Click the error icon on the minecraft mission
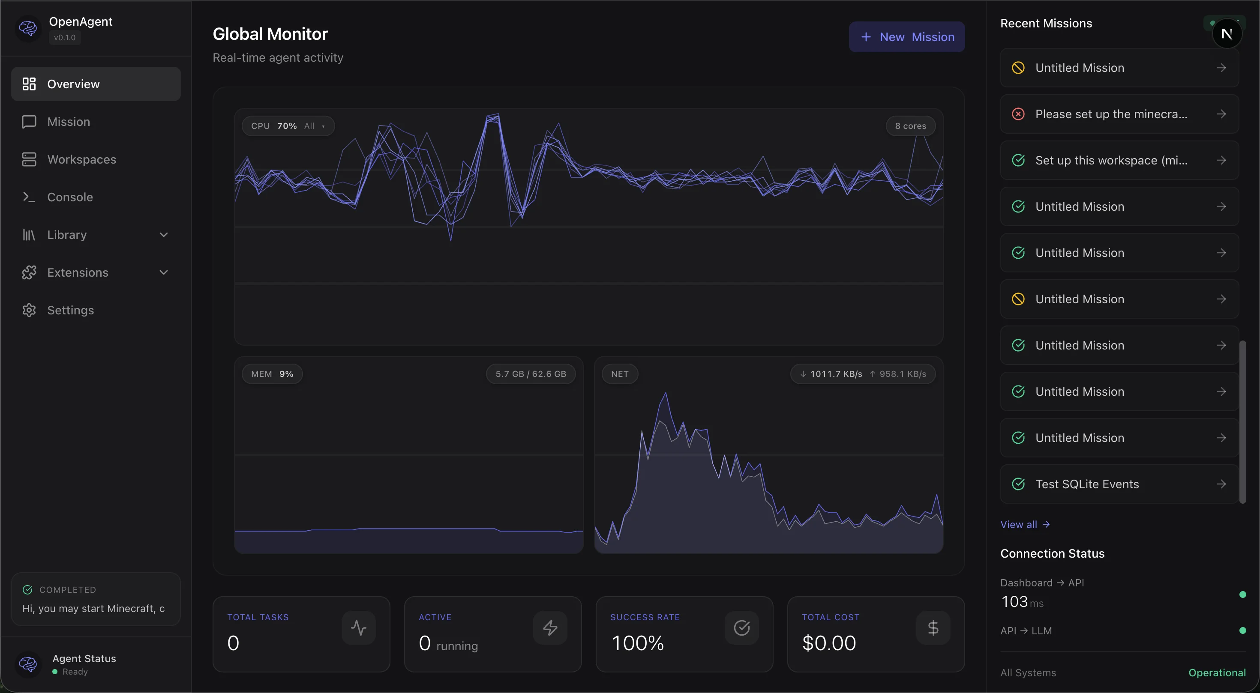 (1018, 114)
